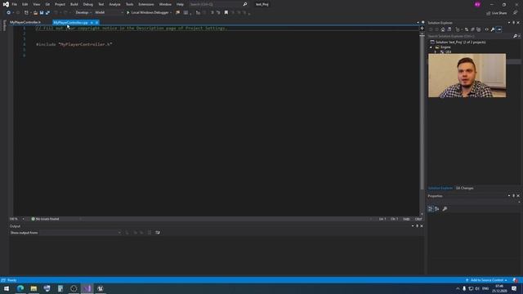Open the Extensions menu
523x294 pixels.
(x=146, y=4)
